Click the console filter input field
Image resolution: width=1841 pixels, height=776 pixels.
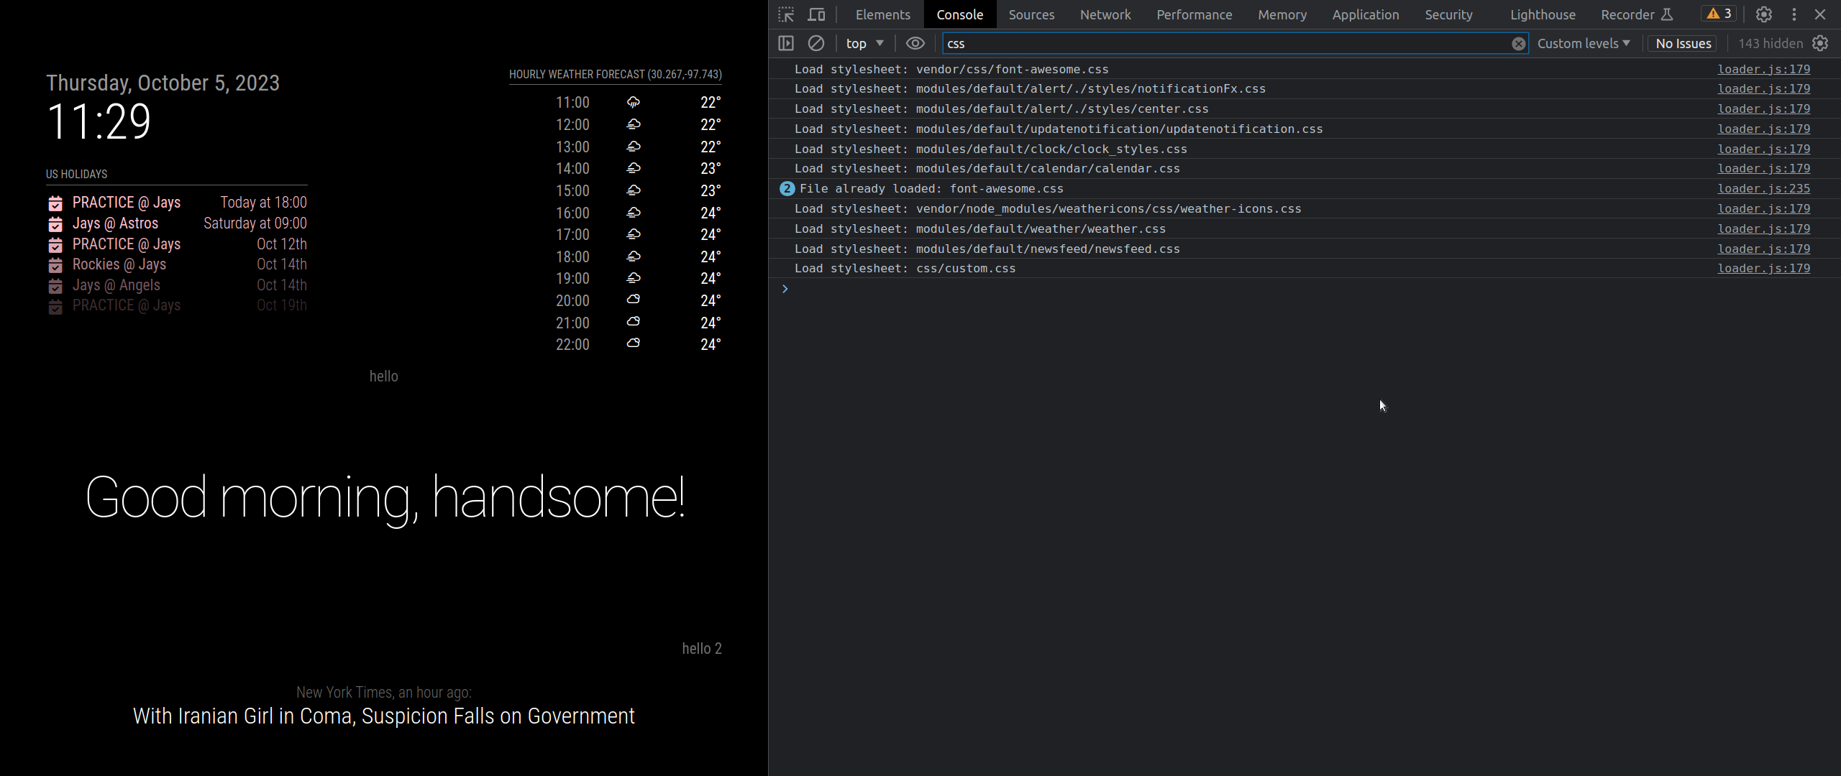point(1223,44)
